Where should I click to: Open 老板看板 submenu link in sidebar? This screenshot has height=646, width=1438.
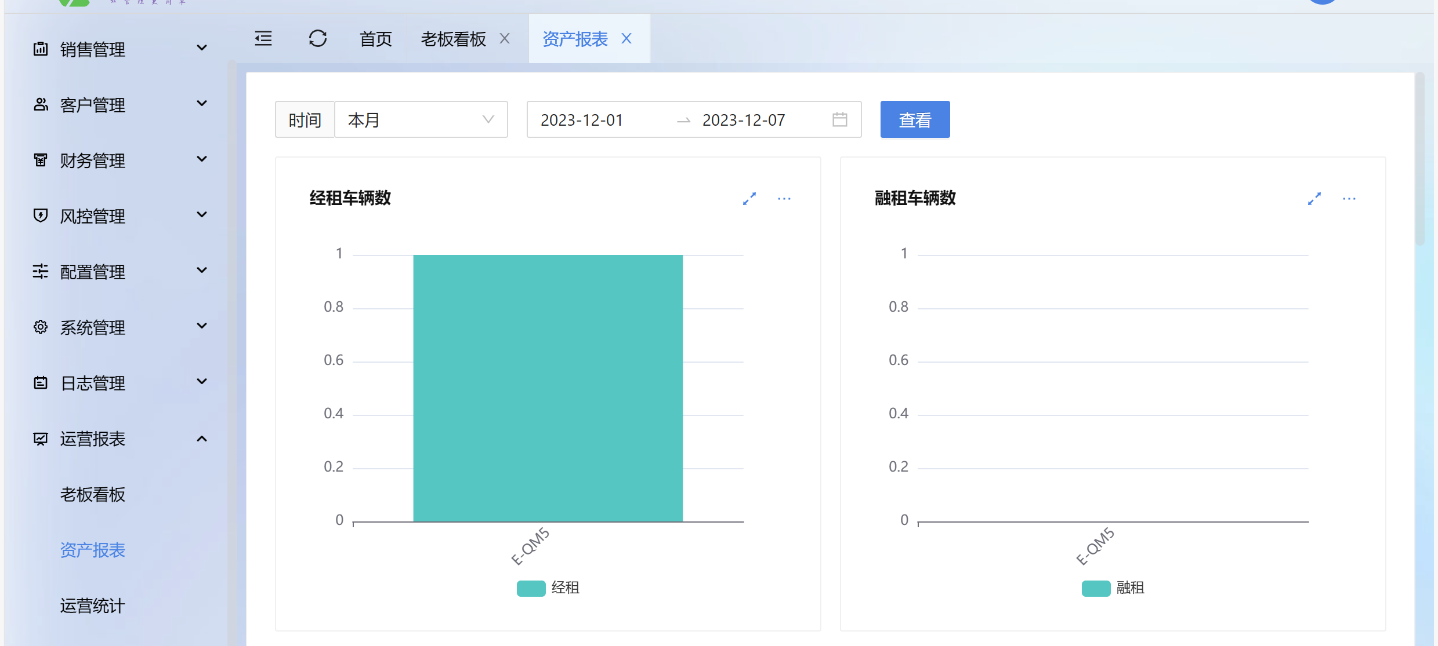92,494
